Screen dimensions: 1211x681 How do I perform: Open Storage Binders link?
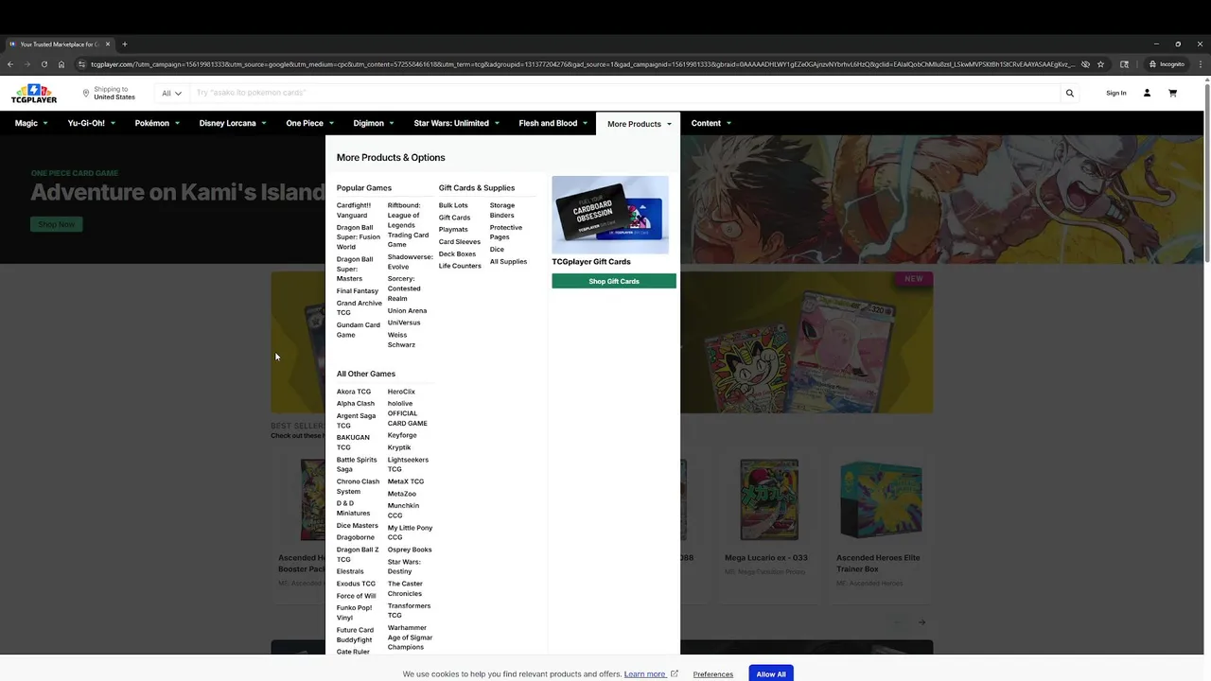click(x=502, y=210)
